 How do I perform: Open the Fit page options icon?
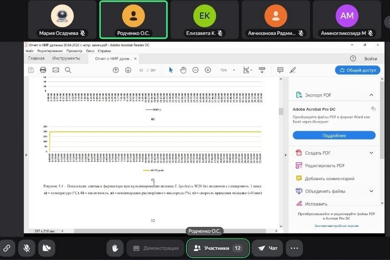(247, 70)
